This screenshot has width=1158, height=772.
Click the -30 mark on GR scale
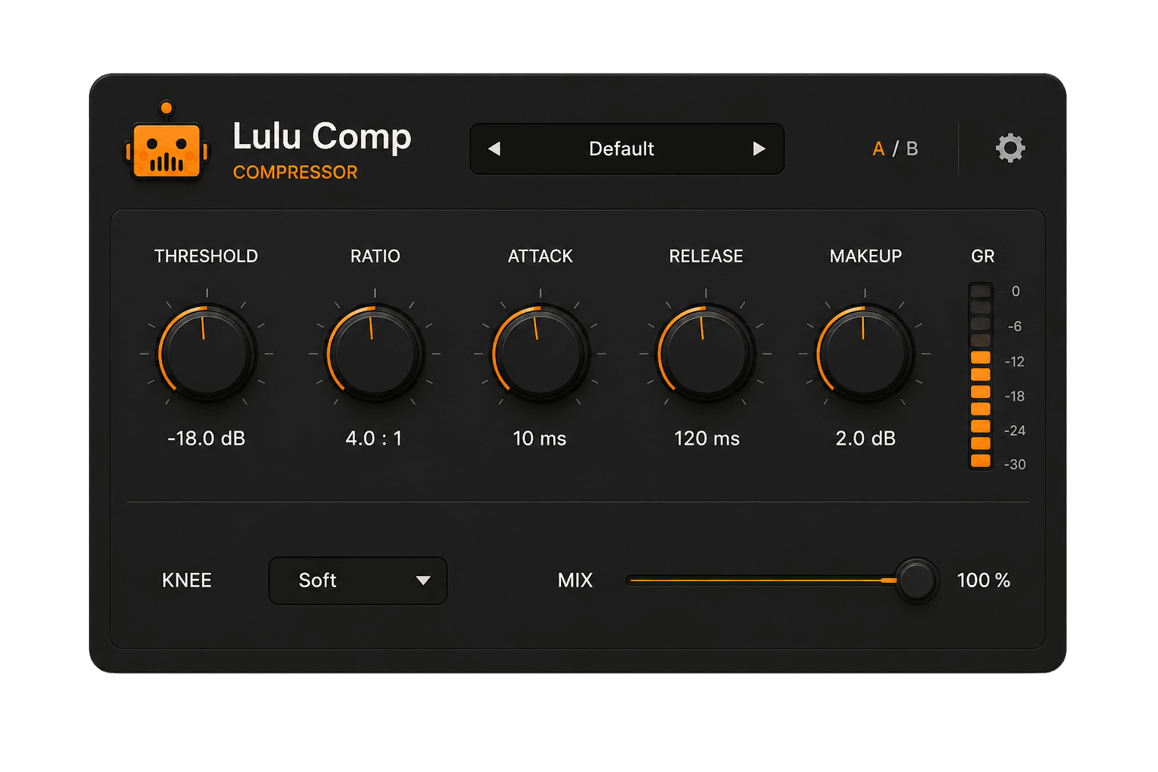pyautogui.click(x=1015, y=464)
